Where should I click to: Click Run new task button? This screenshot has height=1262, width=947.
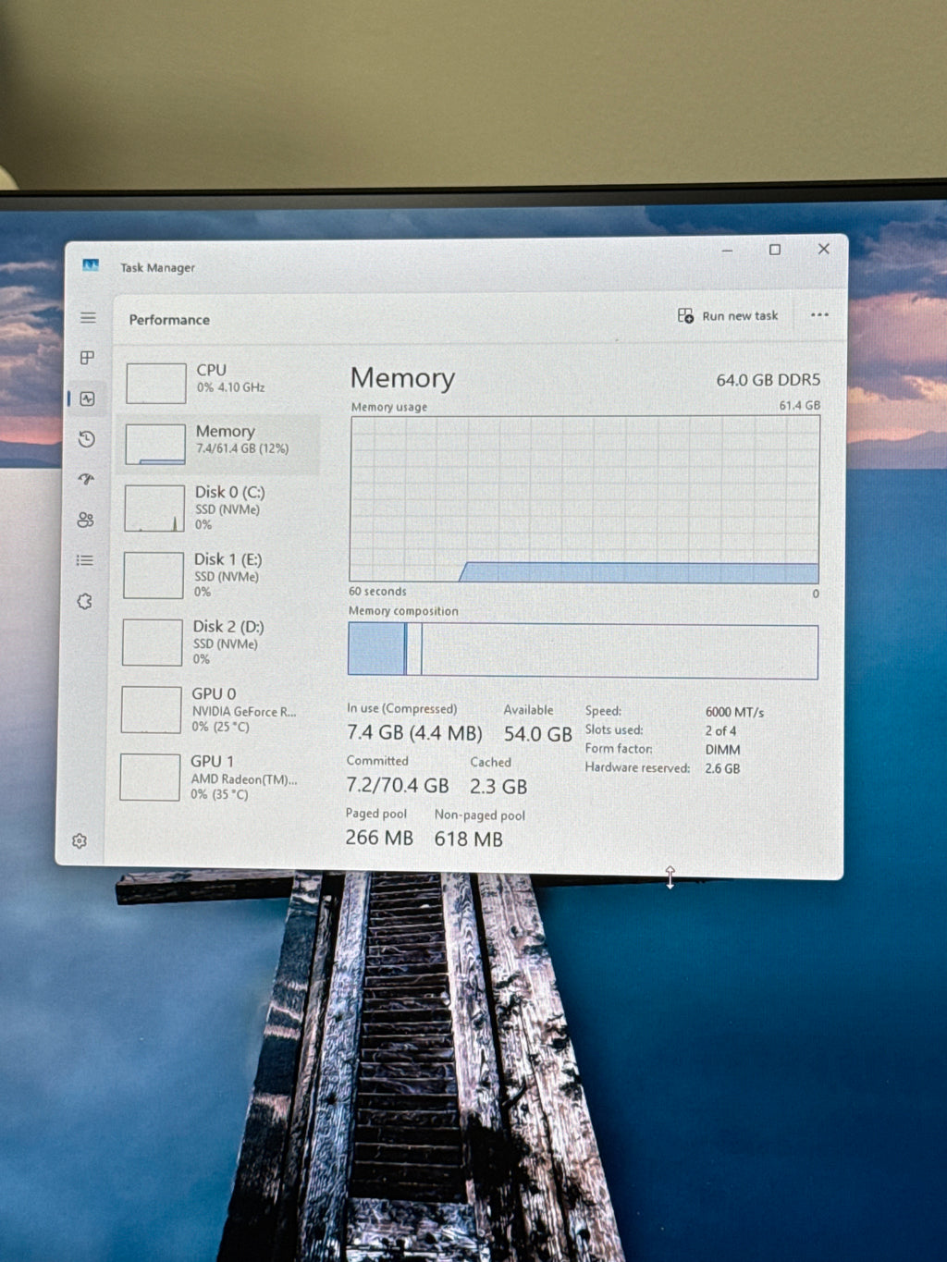[x=728, y=315]
